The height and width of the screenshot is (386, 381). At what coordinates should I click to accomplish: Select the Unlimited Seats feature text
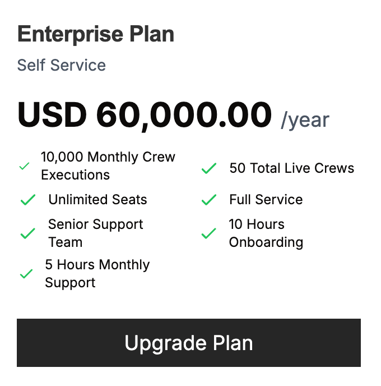pos(97,200)
